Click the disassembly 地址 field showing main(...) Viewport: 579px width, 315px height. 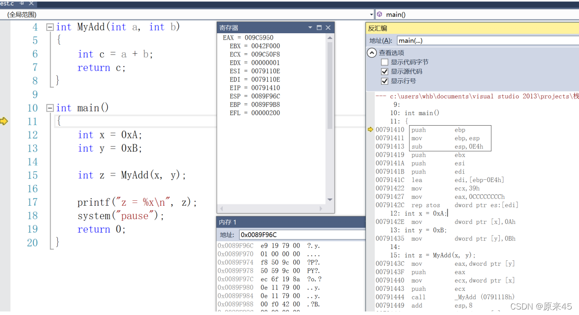[488, 41]
